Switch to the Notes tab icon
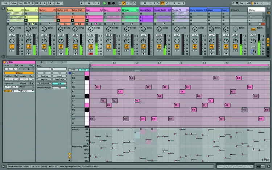 click(41, 62)
